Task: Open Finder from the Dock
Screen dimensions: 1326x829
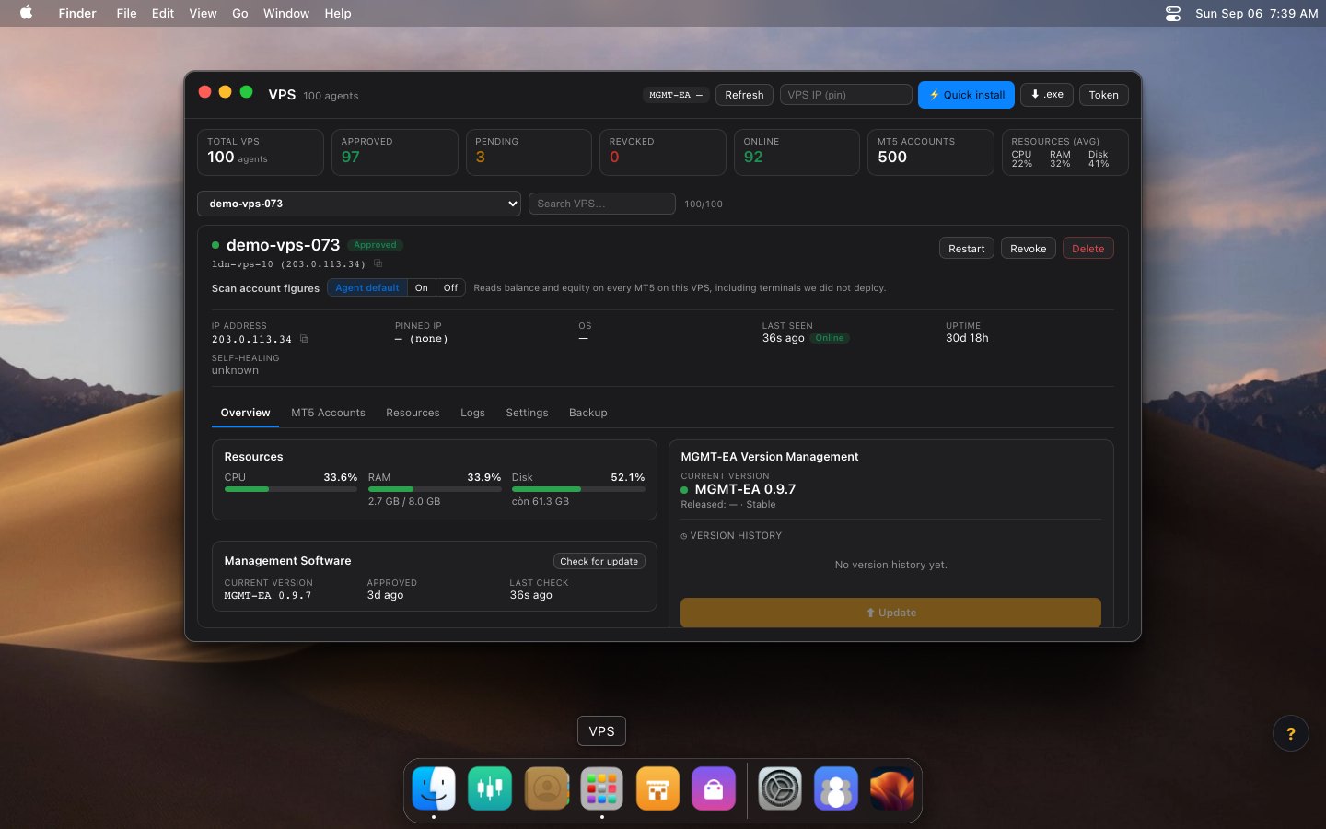Action: click(x=434, y=789)
